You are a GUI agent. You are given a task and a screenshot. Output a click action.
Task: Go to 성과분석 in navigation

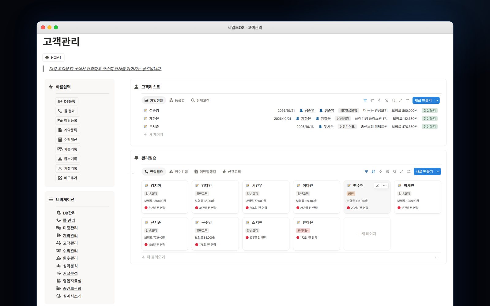click(67, 266)
